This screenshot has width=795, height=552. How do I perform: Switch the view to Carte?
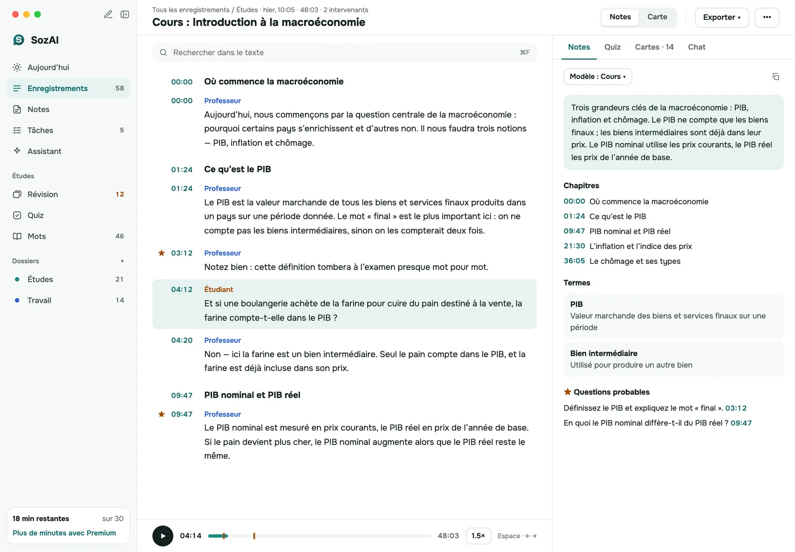[657, 17]
